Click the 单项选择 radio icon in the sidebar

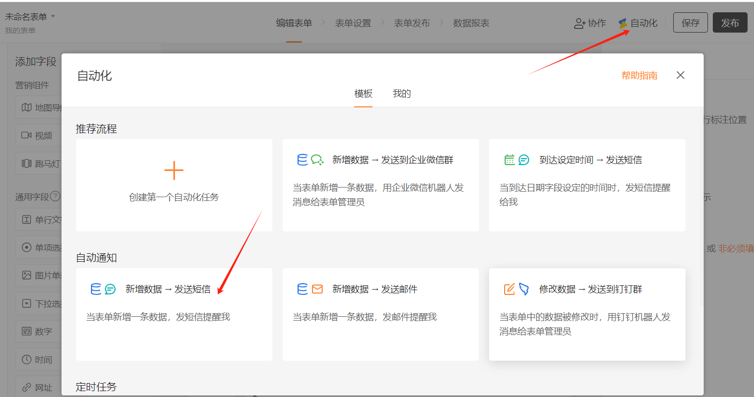(26, 247)
